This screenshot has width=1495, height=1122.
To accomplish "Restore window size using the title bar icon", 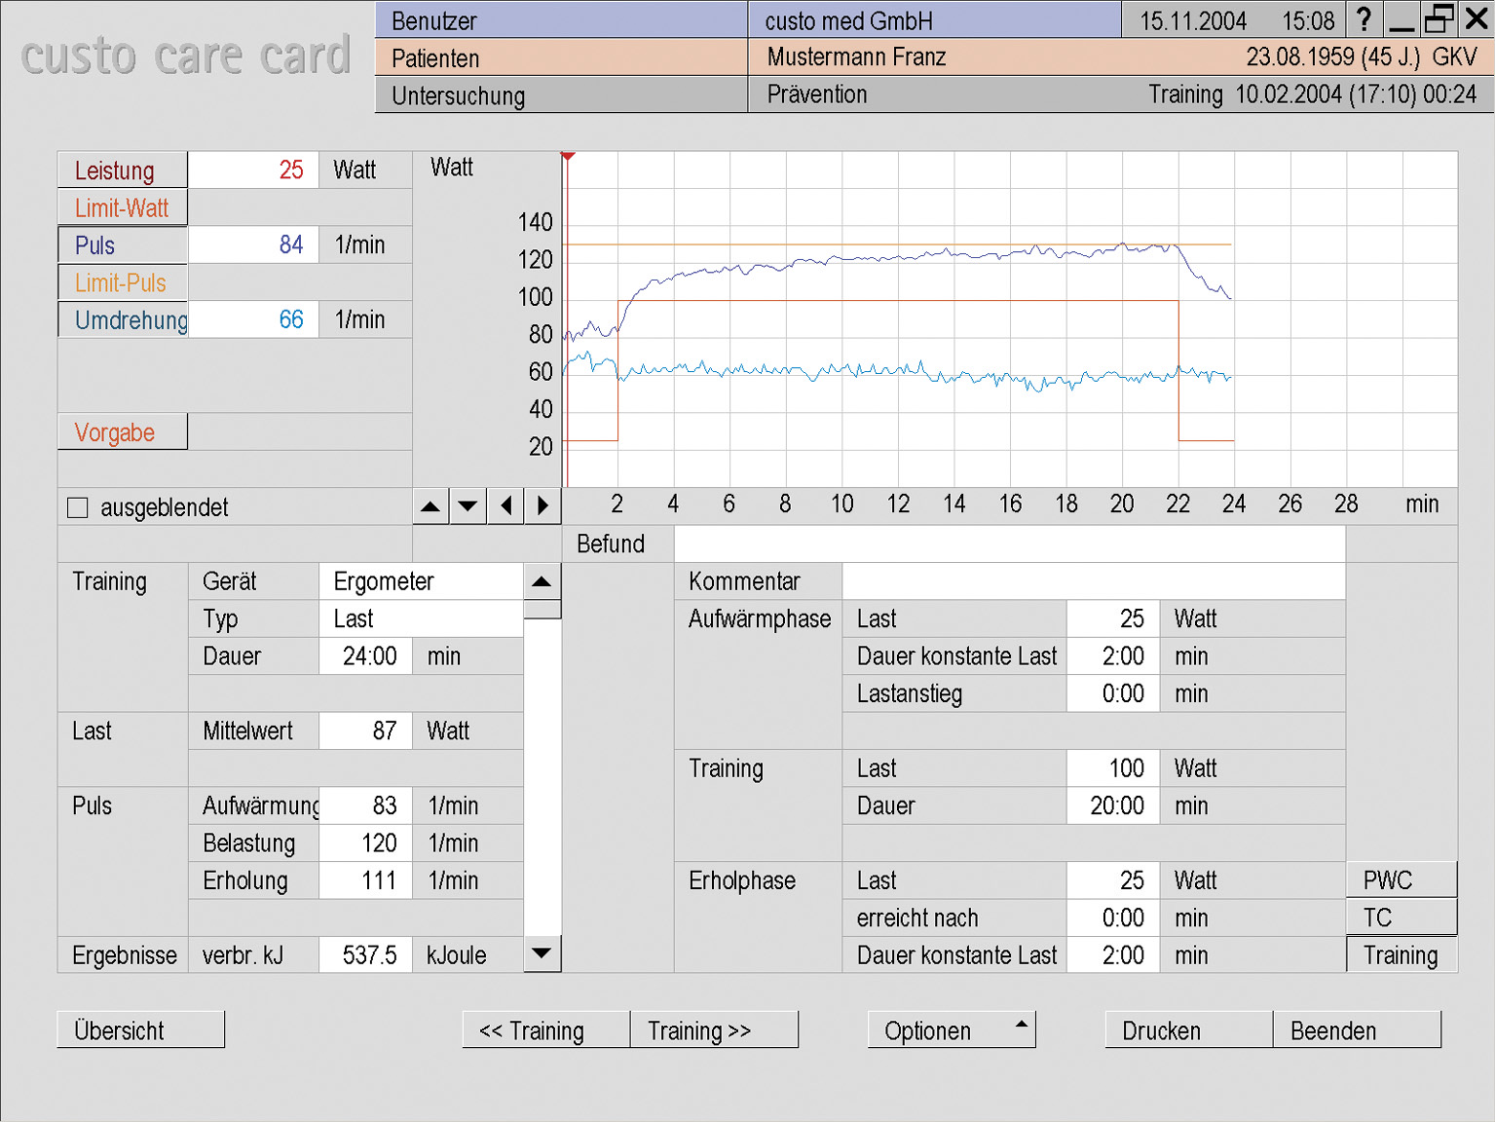I will pos(1439,19).
